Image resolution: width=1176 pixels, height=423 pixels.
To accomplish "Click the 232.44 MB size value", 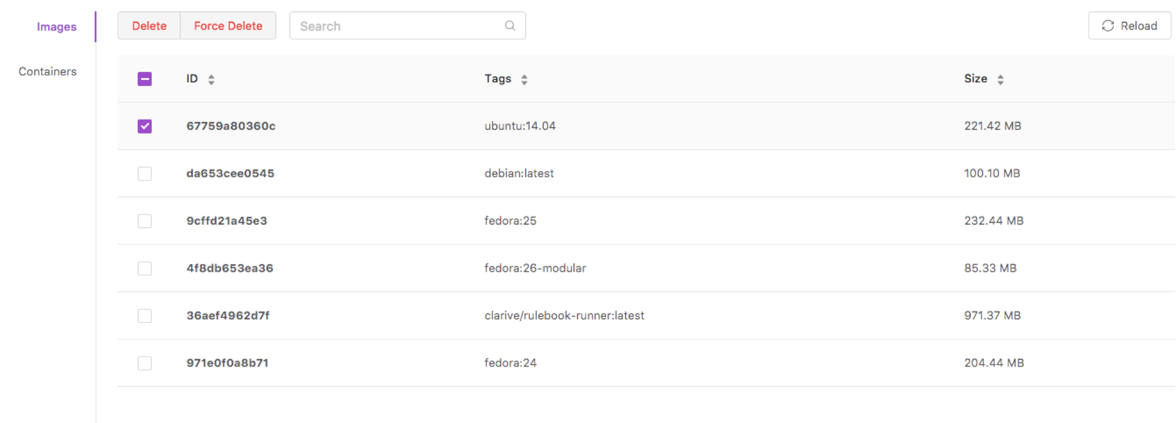I will tap(994, 221).
